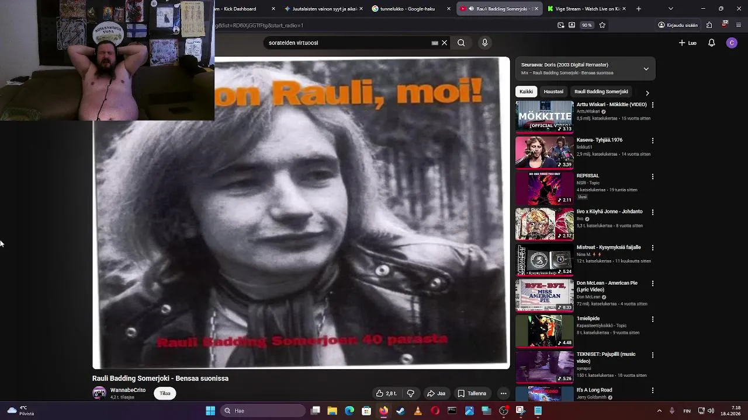Click the taskbar Hae search box

tap(262, 411)
